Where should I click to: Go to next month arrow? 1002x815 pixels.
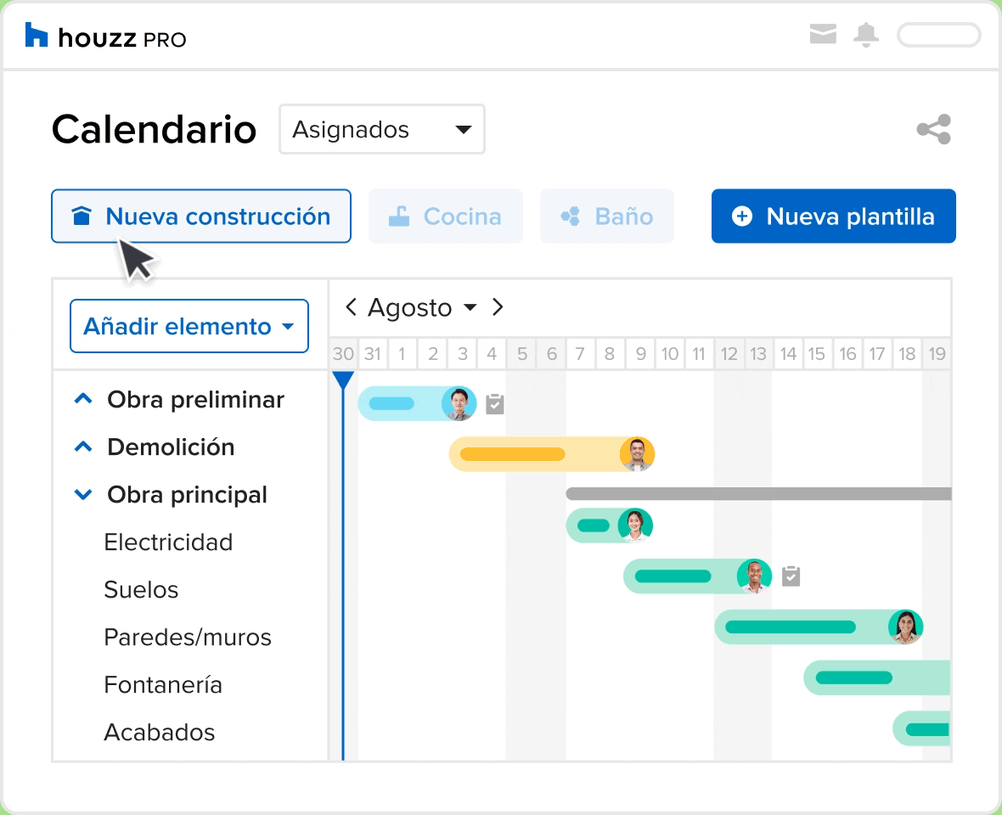(x=498, y=307)
